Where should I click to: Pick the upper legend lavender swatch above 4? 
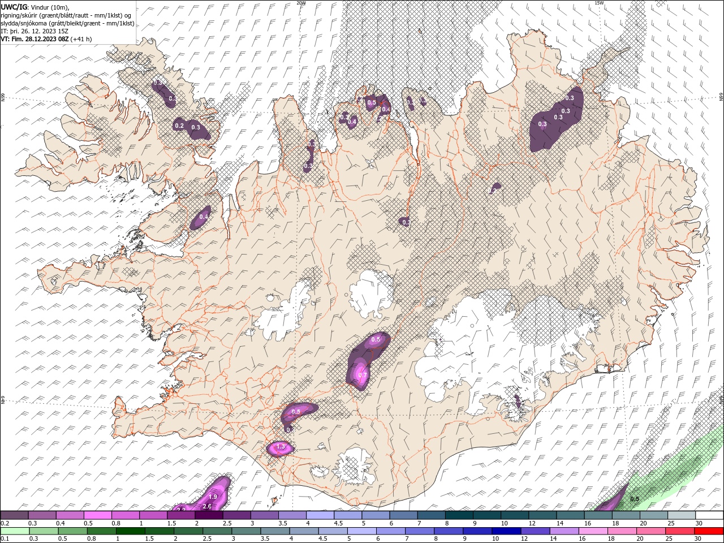coord(320,515)
